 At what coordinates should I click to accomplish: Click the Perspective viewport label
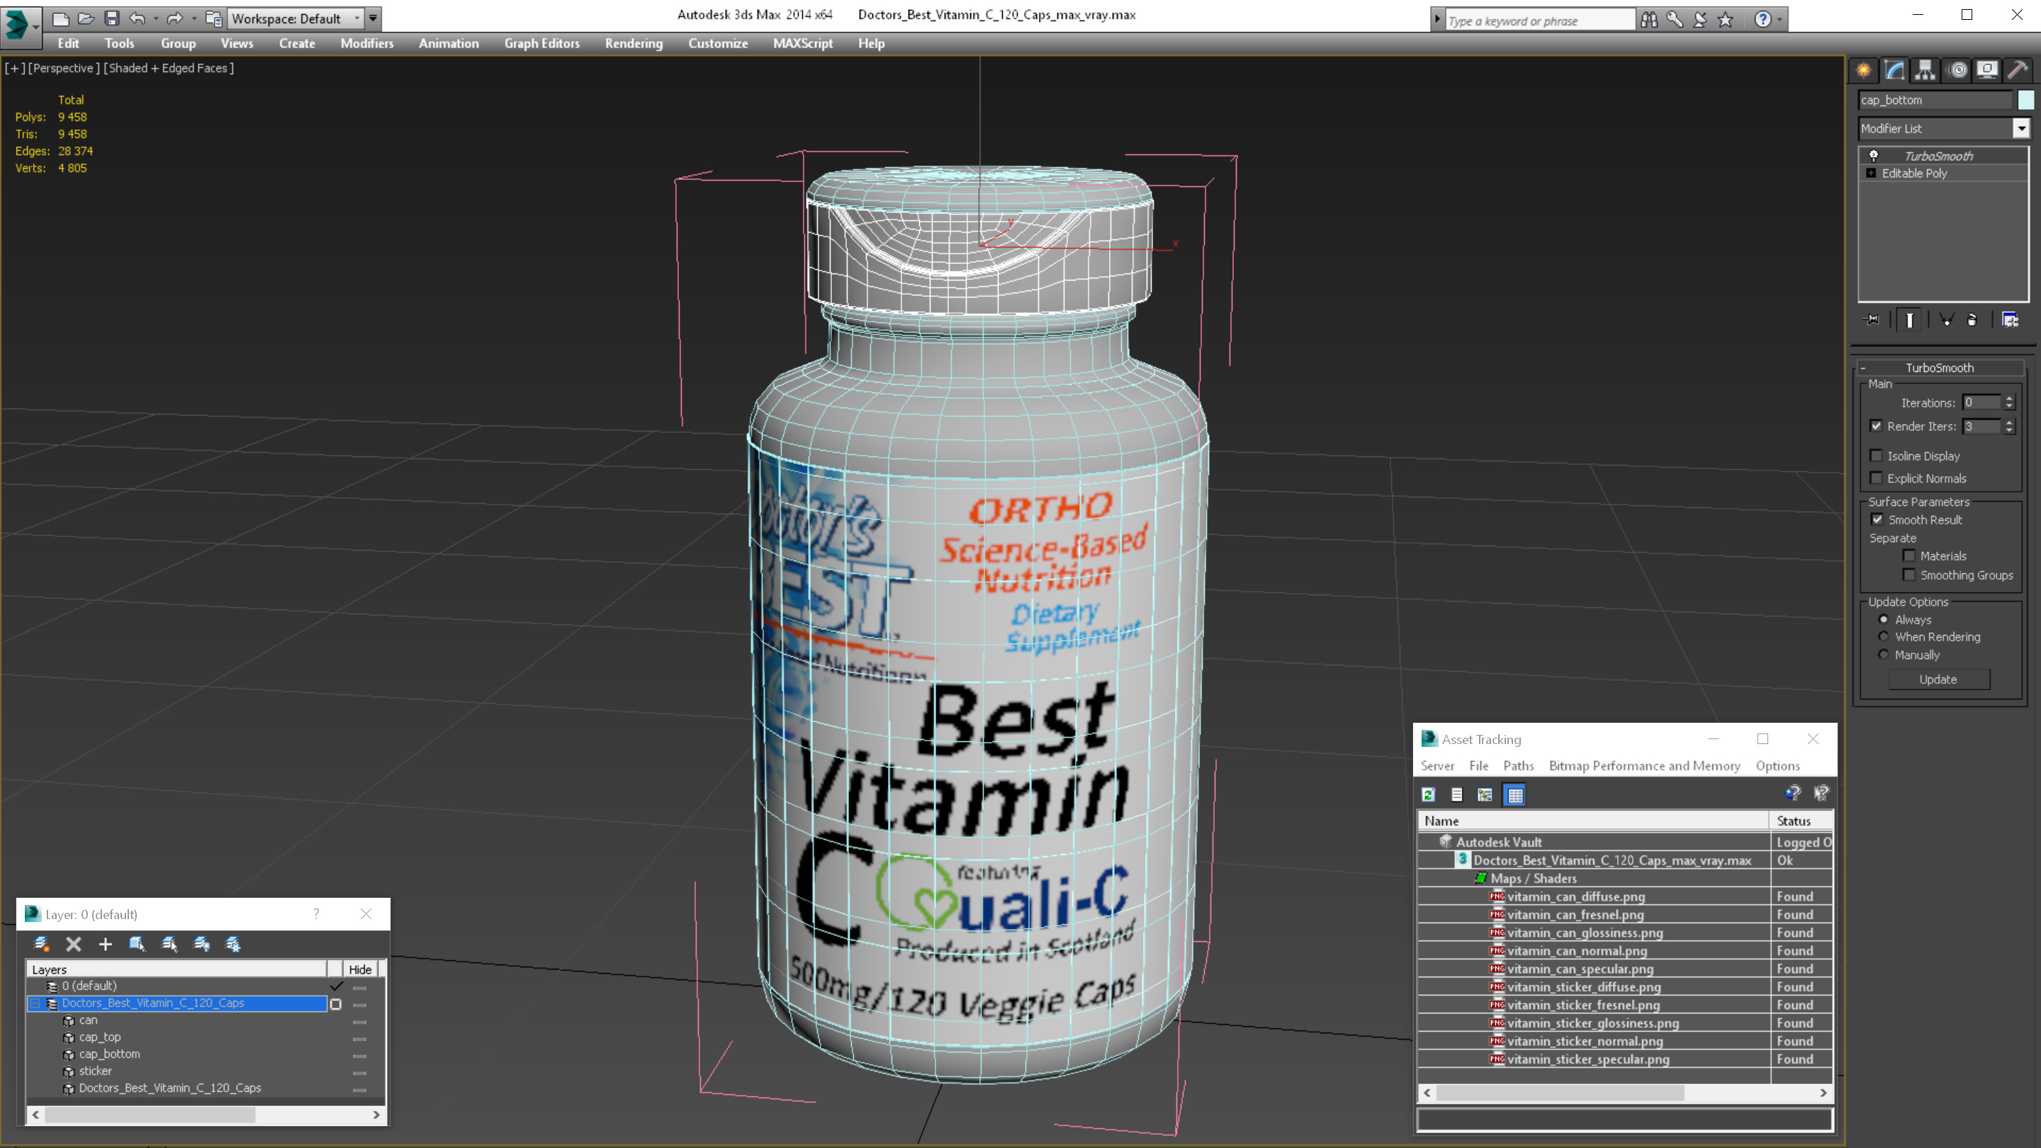click(63, 68)
